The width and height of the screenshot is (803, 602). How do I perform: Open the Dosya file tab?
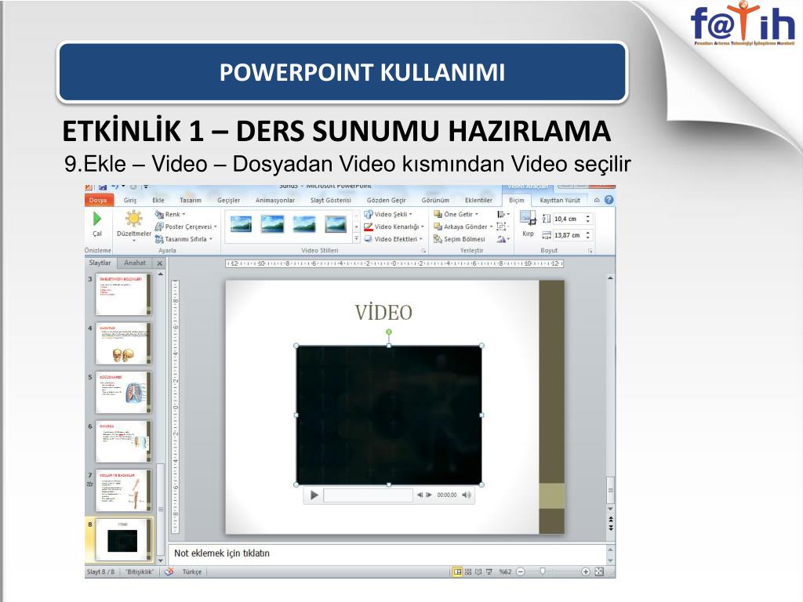pos(98,200)
